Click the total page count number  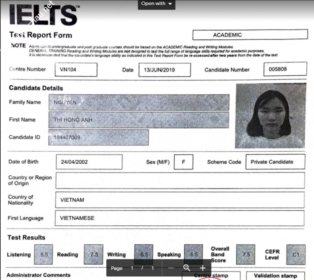[153, 268]
